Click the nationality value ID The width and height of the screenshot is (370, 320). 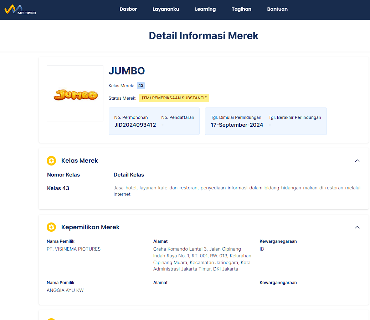[262, 249]
